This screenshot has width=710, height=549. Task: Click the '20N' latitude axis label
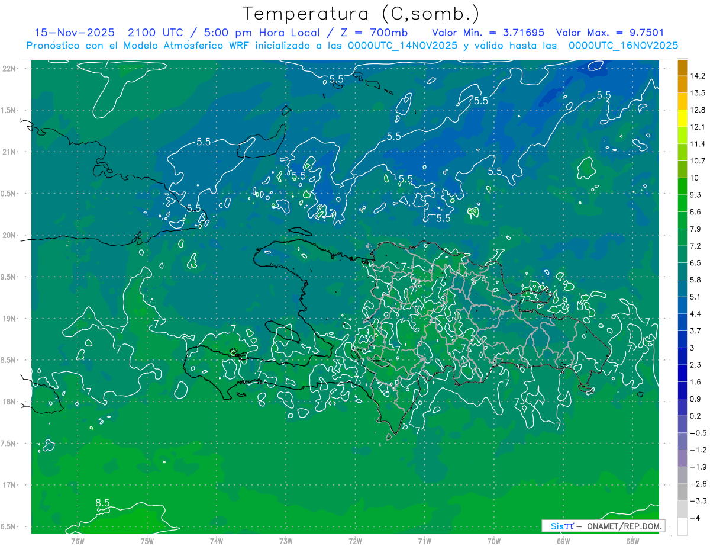click(9, 235)
